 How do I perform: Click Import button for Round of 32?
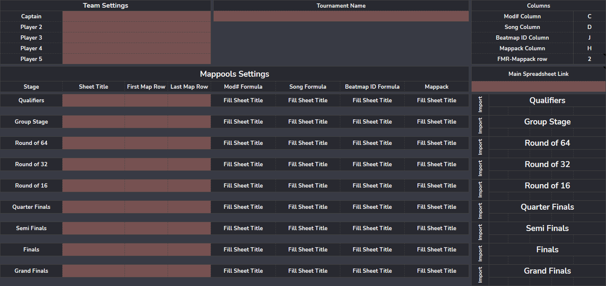click(480, 168)
